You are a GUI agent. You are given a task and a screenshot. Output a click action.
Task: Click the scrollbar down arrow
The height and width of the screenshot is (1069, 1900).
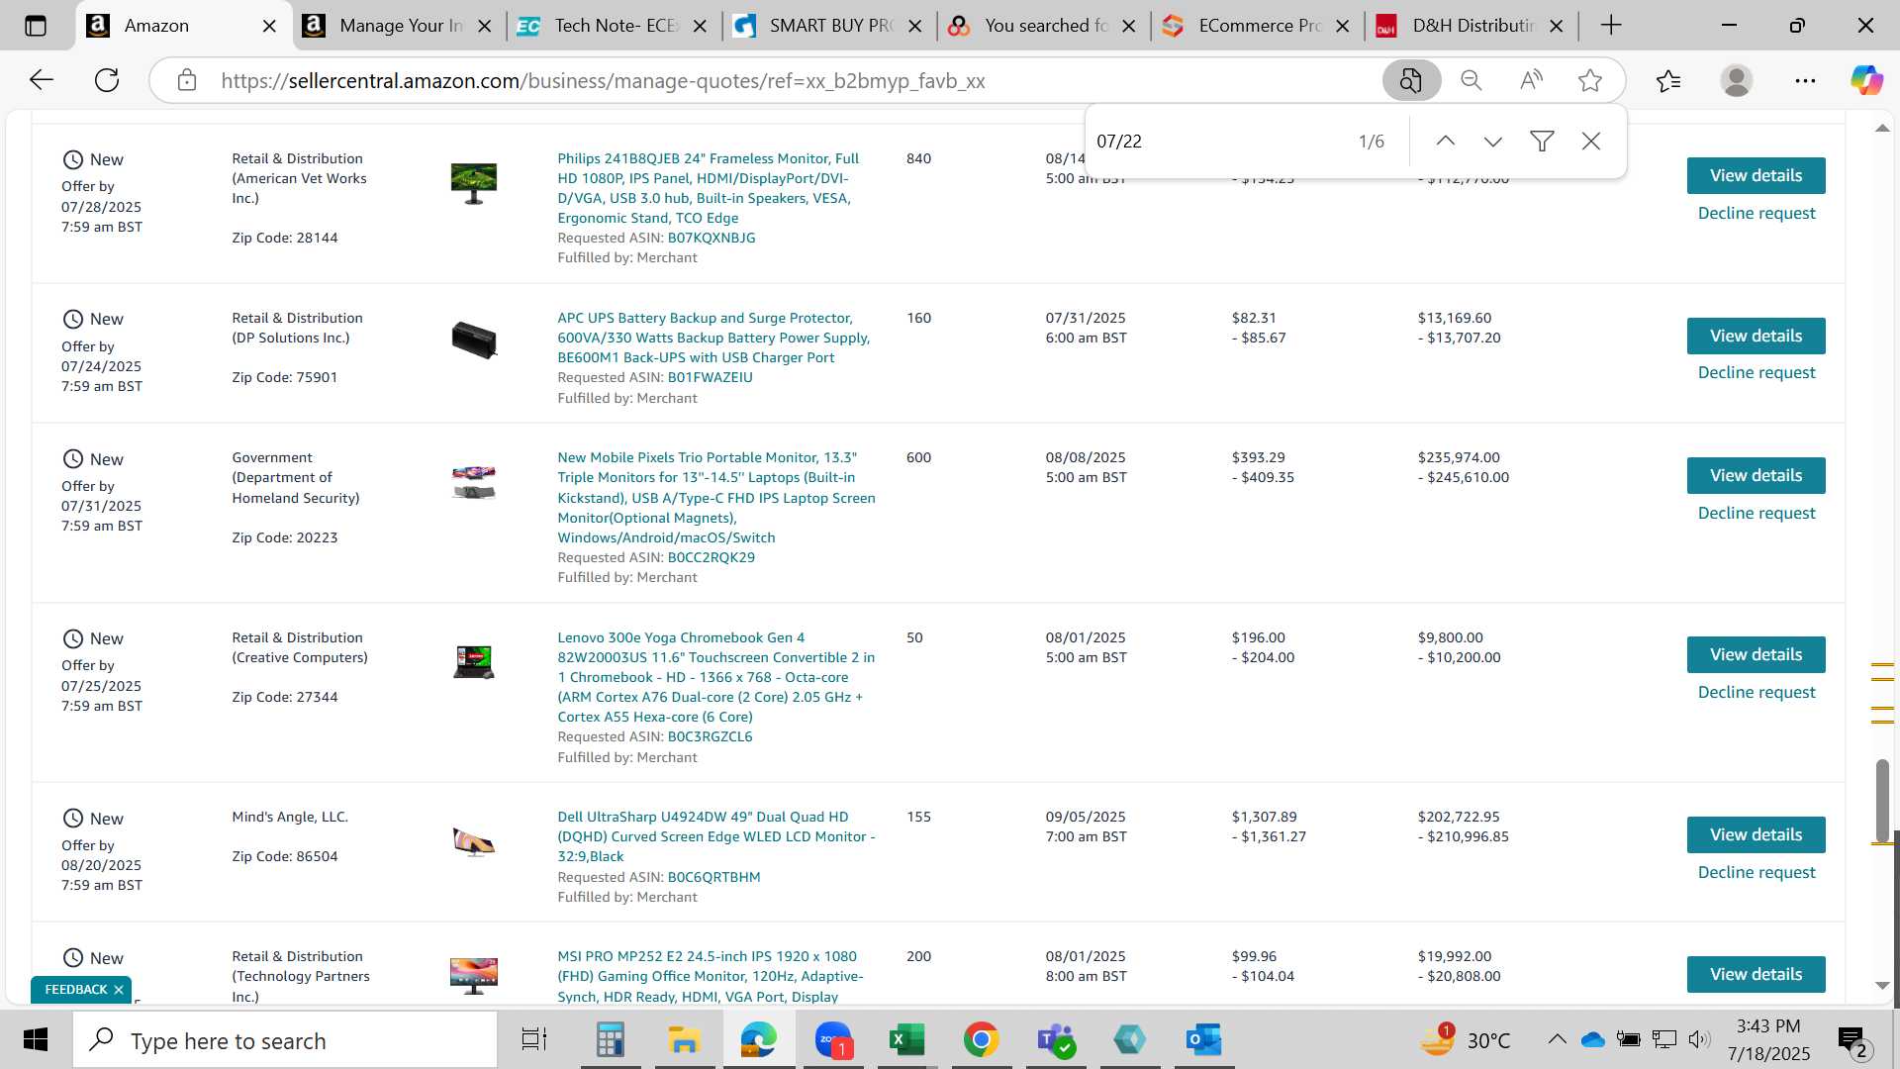[1882, 985]
